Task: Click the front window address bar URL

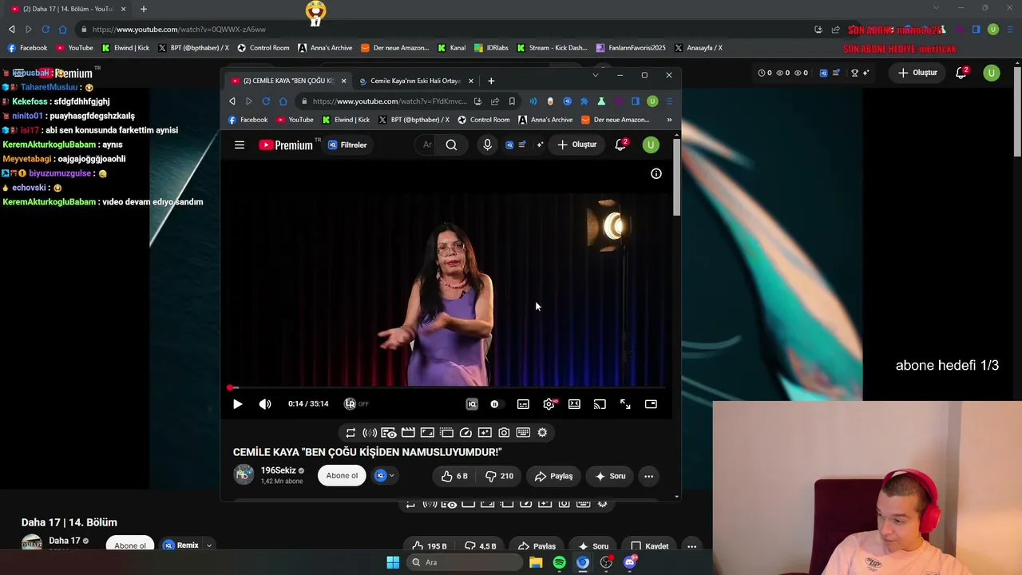Action: [390, 101]
